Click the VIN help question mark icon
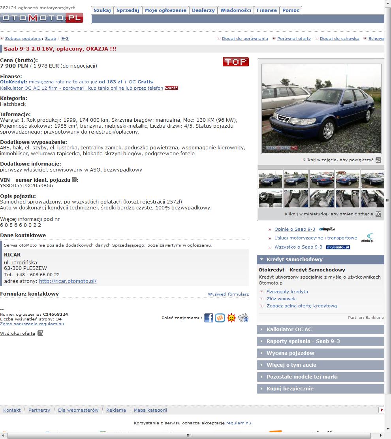The image size is (391, 439). point(74,179)
